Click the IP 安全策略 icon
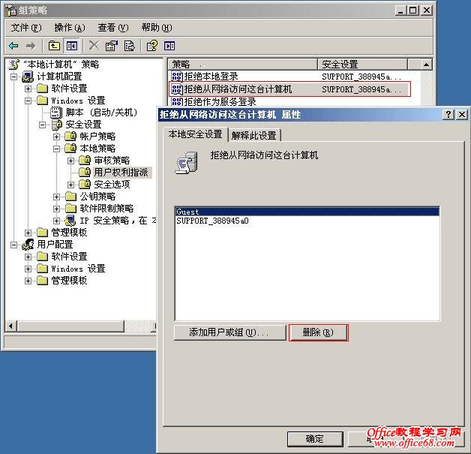The width and height of the screenshot is (471, 454). click(x=70, y=221)
